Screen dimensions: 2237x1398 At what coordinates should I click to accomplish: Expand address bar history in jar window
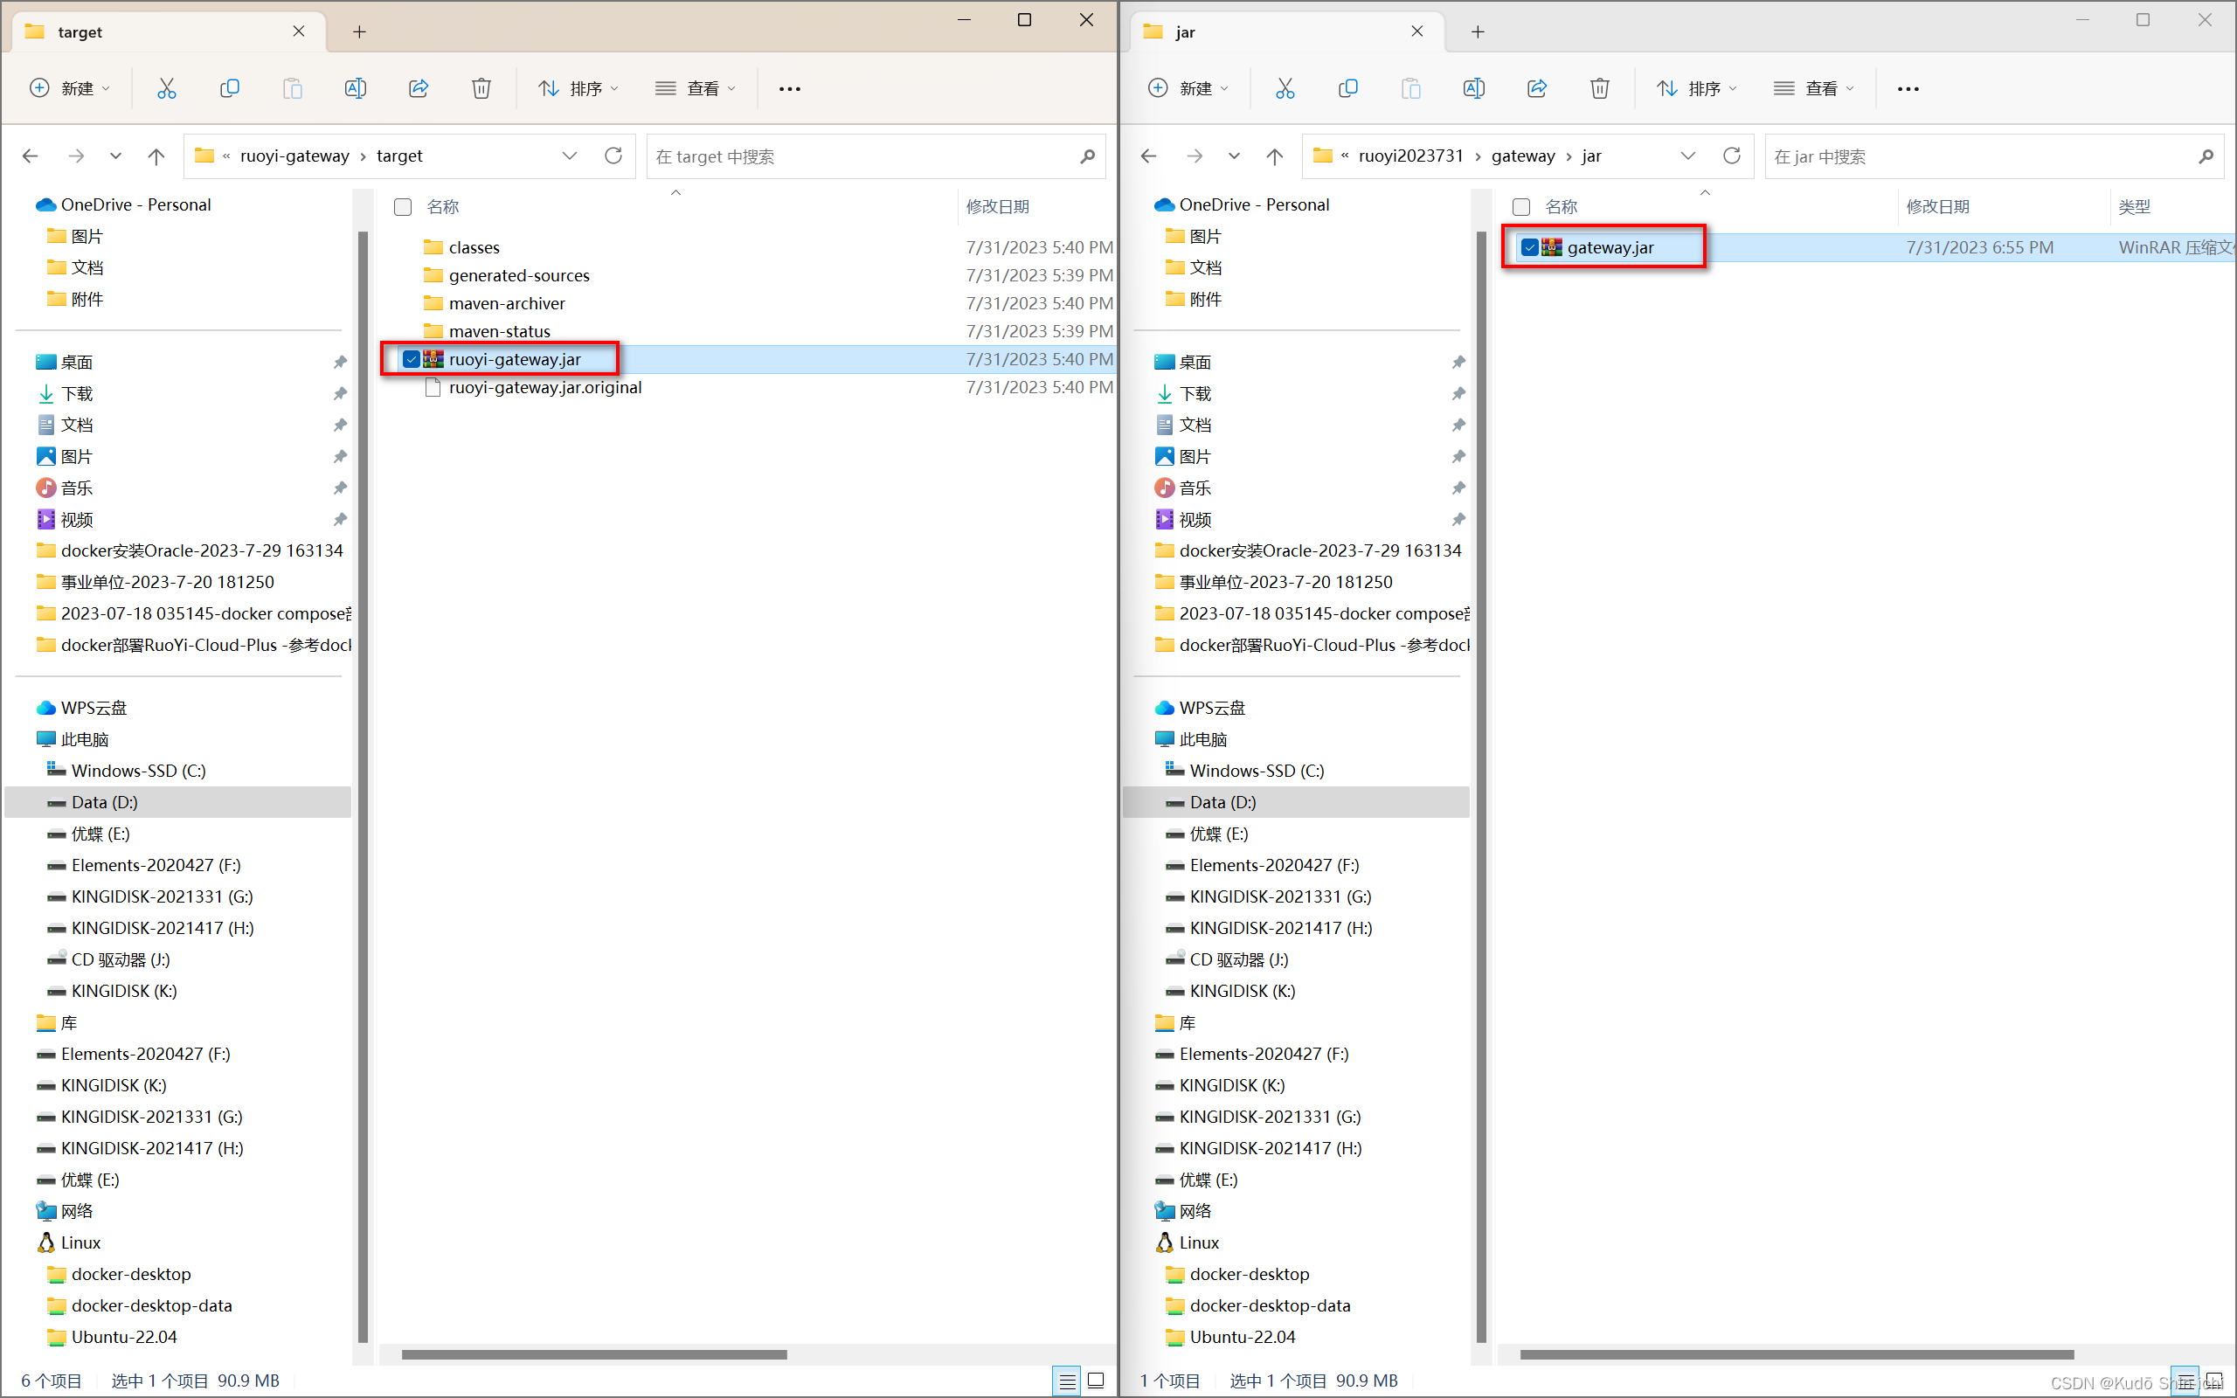coord(1688,156)
